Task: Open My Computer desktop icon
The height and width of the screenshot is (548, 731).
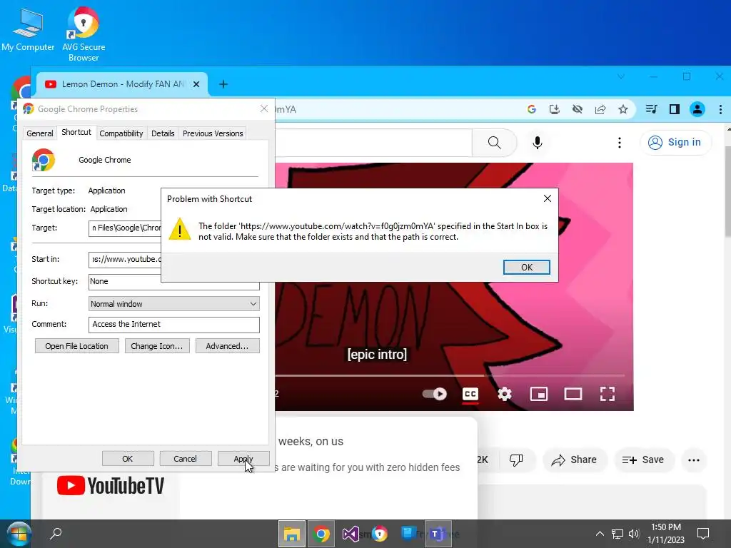Action: point(28,29)
